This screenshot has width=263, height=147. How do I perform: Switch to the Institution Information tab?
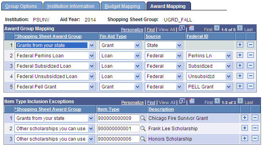(70, 6)
